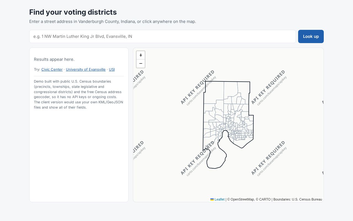This screenshot has height=221, width=353.
Task: Try the University of Evansville example
Action: point(86,70)
